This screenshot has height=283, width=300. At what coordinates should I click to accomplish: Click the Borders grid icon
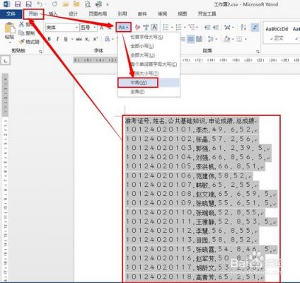(x=239, y=39)
